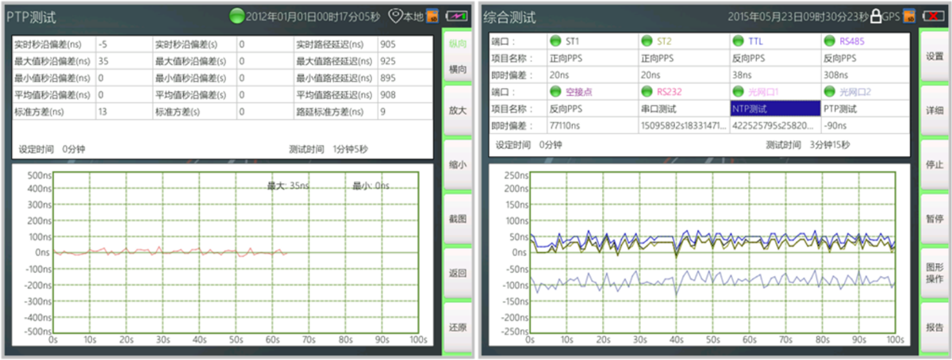Click the SD card icon in 综合测试 header
Screen dimensions: 952x360
click(908, 16)
